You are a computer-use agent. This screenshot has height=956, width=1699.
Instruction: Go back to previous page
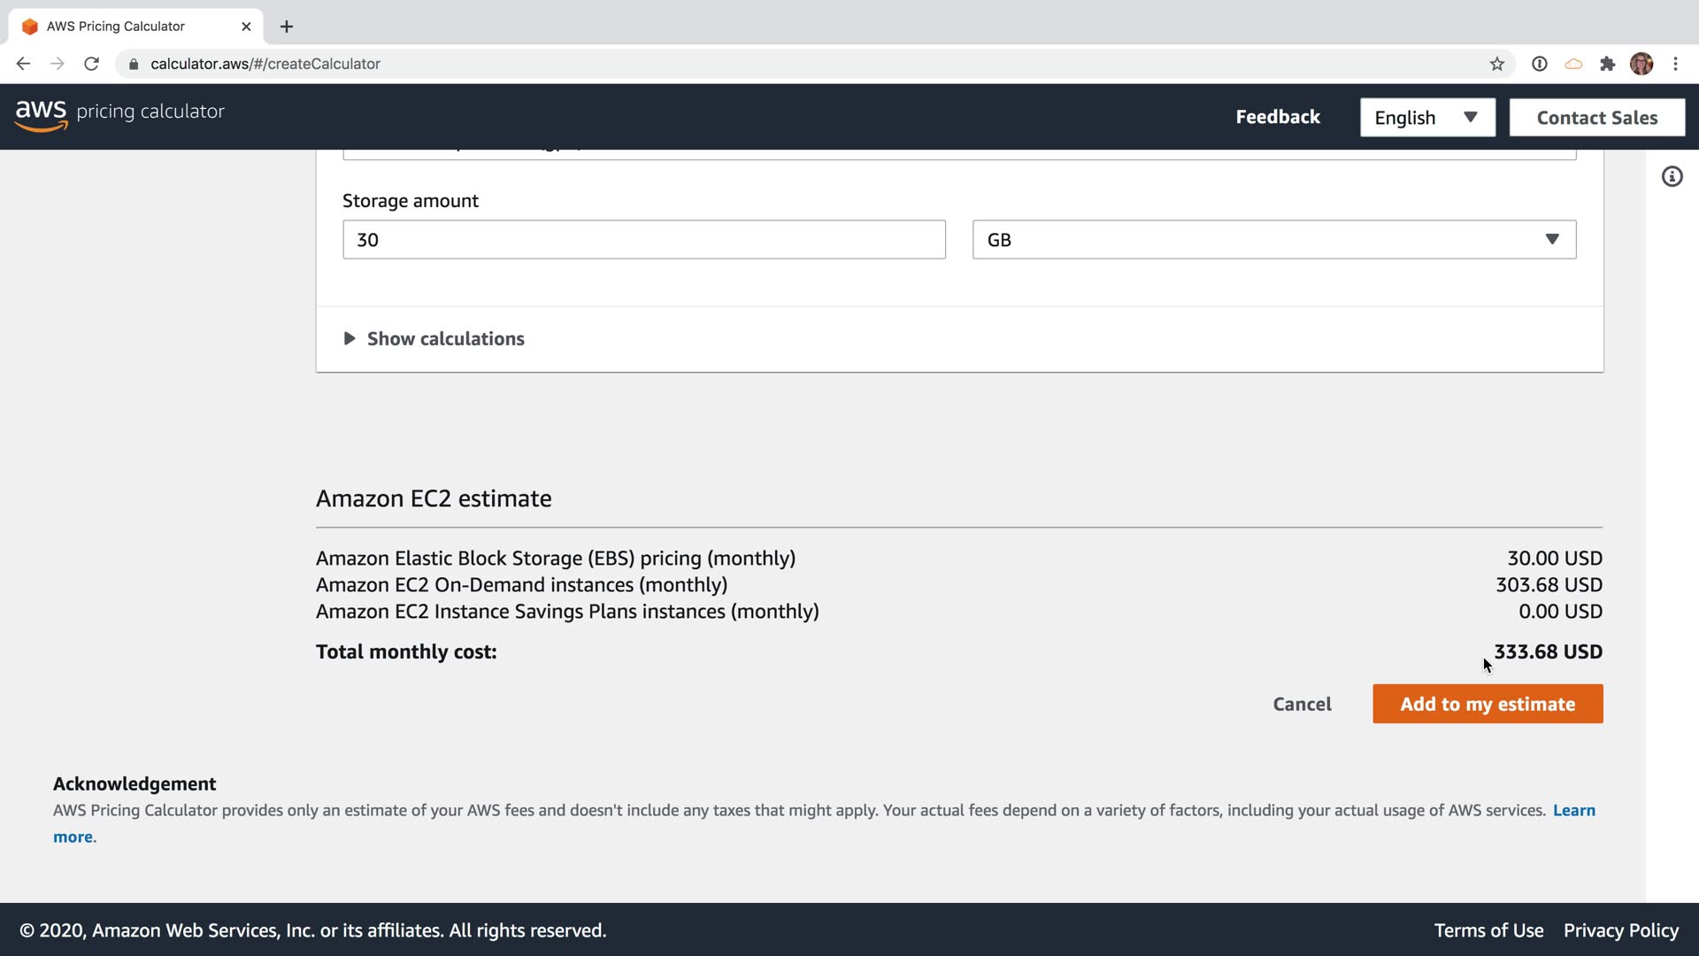[x=24, y=64]
